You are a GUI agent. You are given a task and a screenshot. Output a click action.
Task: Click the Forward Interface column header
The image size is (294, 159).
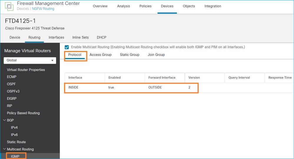(162, 78)
